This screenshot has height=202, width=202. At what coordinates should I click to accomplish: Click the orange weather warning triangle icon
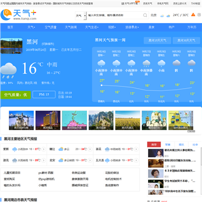[193, 15]
